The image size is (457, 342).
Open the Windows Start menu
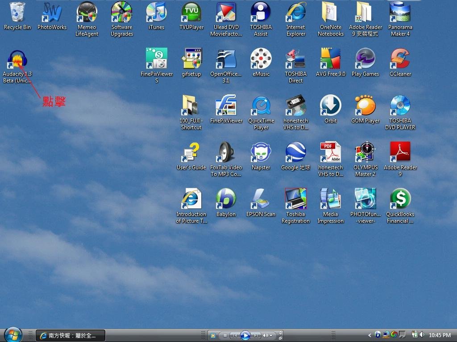[x=13, y=335]
